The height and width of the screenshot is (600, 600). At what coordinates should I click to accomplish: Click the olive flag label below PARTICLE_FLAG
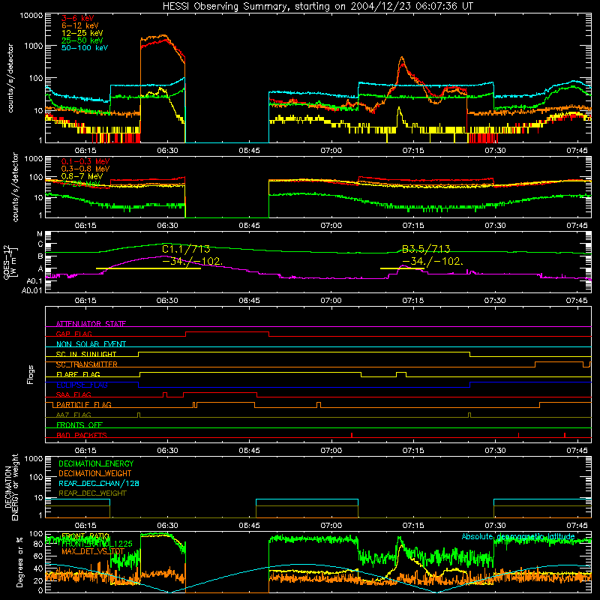point(73,415)
